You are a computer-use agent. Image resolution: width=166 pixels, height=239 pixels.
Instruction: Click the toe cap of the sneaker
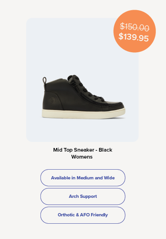point(116,105)
